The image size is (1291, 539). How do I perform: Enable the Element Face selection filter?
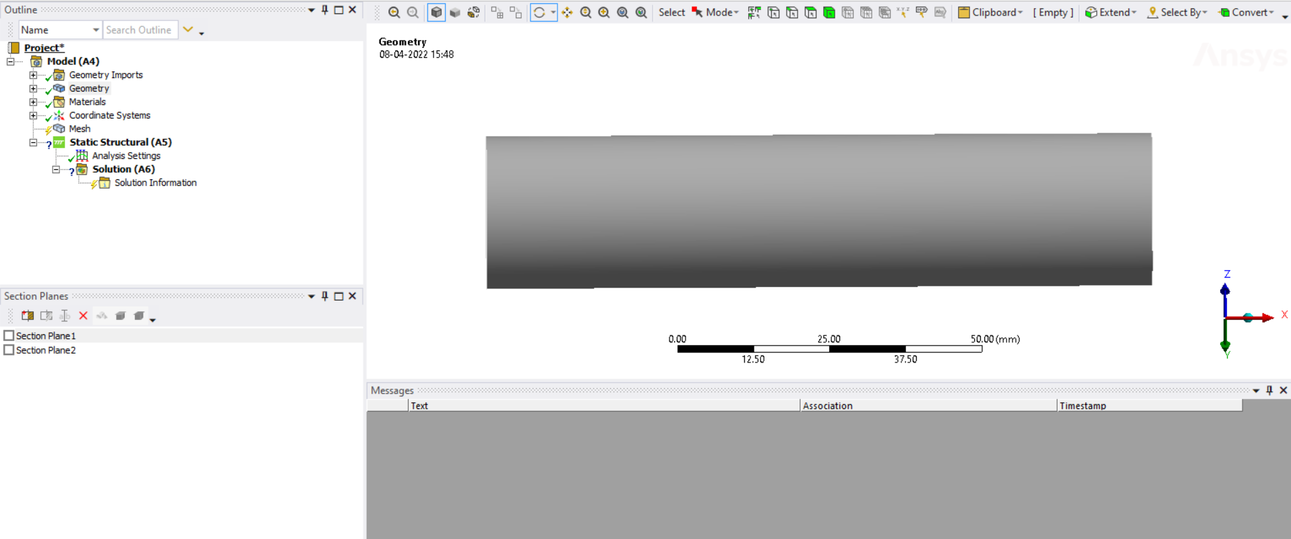[866, 12]
